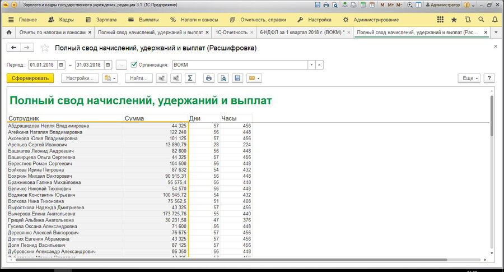Open favorites star in section panel
This screenshot has width=504, height=272.
pos(454,20)
